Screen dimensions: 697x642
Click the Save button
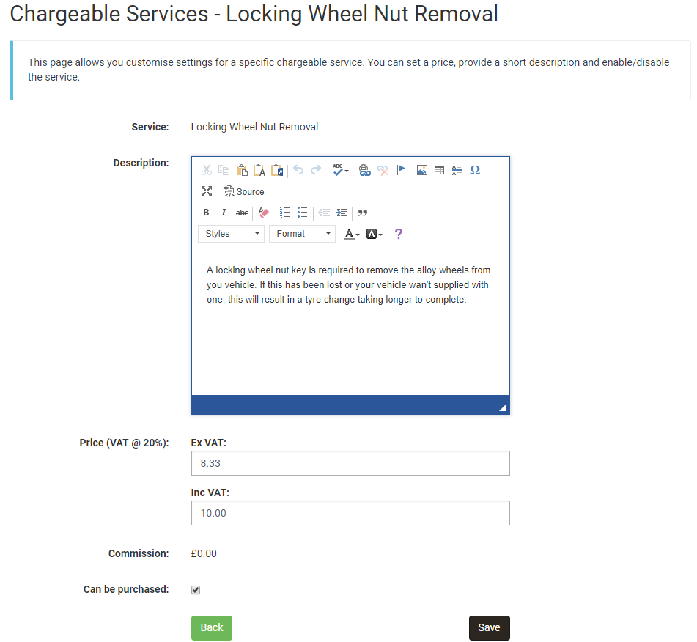click(x=489, y=627)
